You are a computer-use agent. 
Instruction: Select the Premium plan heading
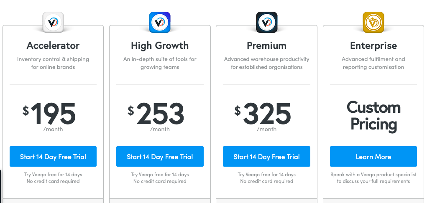pyautogui.click(x=266, y=46)
